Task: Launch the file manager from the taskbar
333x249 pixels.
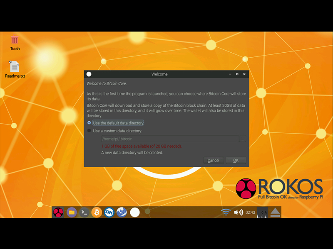Action: point(72,212)
